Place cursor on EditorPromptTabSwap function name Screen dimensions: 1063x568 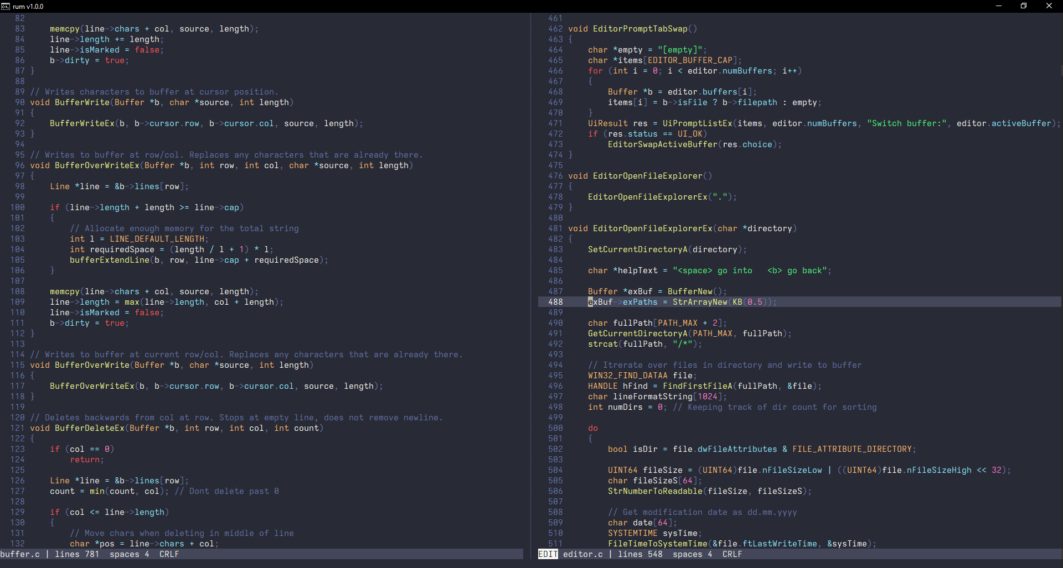coord(639,29)
